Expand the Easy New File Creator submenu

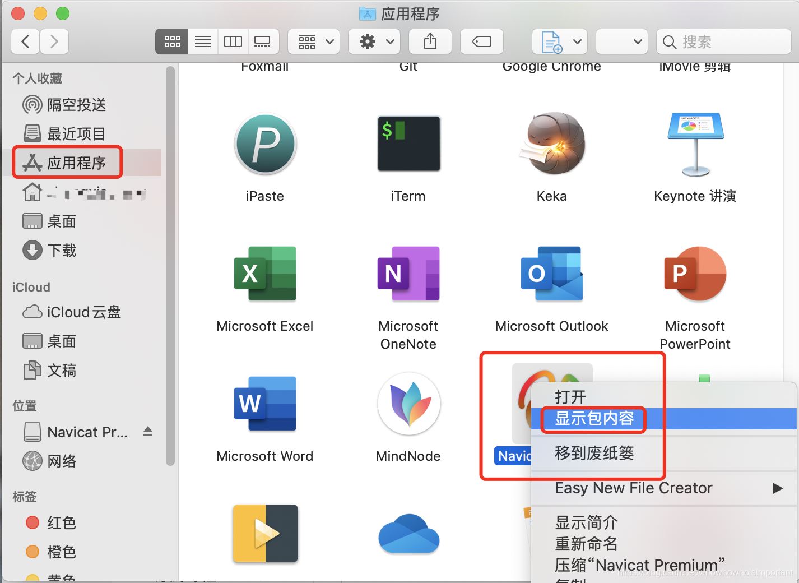(x=633, y=488)
